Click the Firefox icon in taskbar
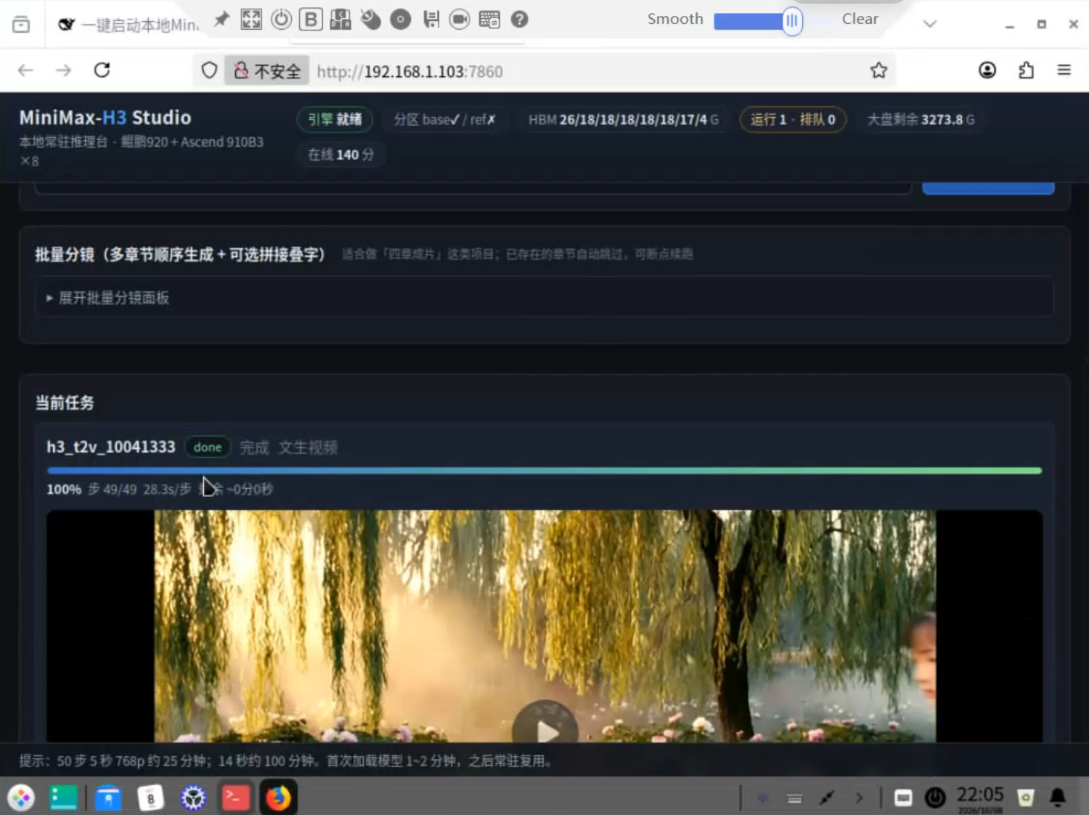Screen dimensions: 1089x815 pos(278,798)
